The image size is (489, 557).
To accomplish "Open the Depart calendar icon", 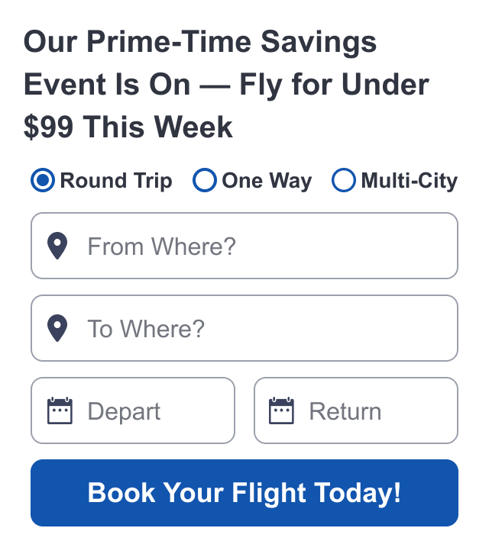I will (x=60, y=411).
